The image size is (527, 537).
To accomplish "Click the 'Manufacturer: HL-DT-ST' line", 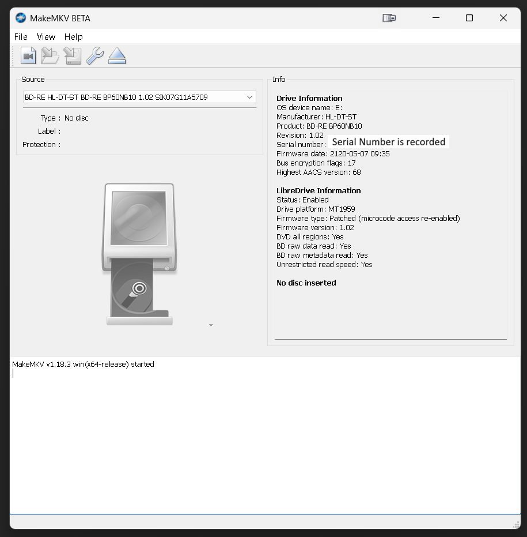I will click(x=316, y=117).
